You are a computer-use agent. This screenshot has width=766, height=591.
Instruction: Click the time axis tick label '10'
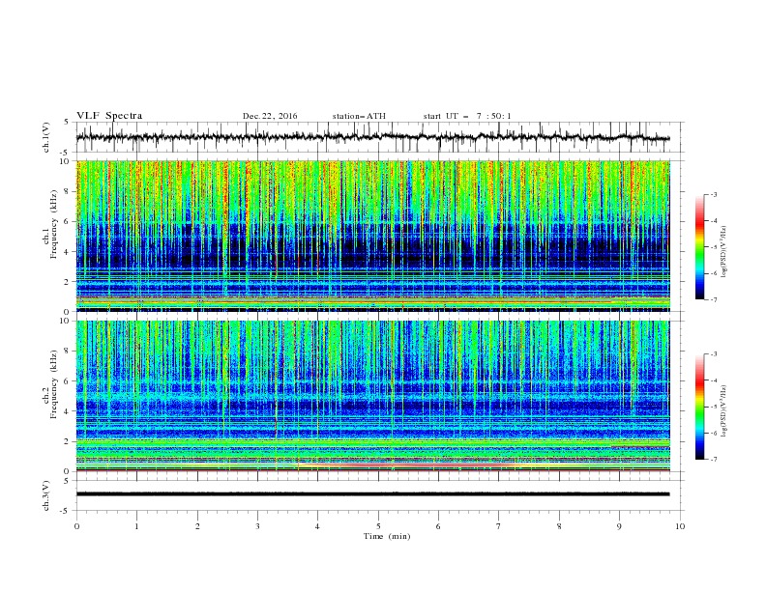pyautogui.click(x=680, y=526)
